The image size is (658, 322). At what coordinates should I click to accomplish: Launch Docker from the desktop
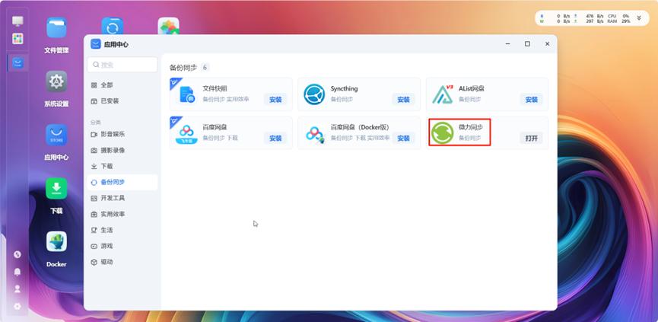coord(56,242)
